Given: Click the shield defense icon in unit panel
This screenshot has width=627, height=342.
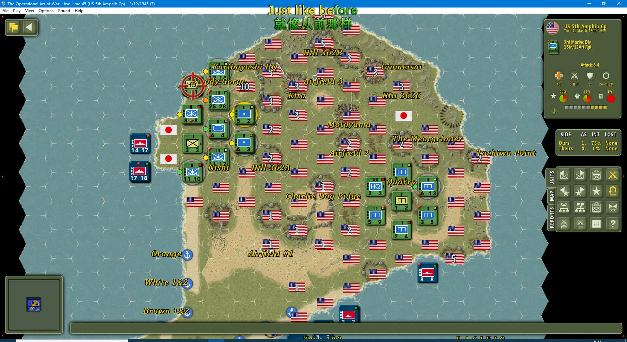Looking at the screenshot, I should [x=590, y=76].
